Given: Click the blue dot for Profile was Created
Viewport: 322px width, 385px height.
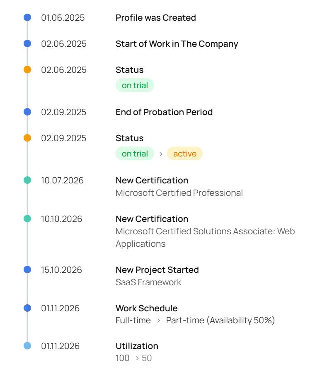Looking at the screenshot, I should 27,17.
